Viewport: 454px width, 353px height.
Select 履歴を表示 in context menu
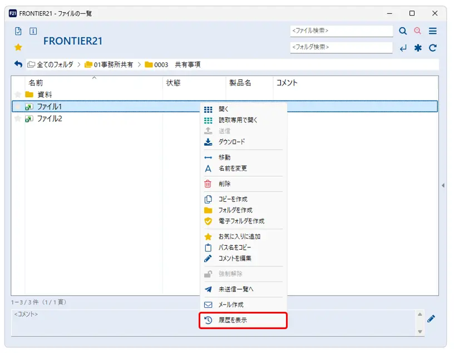[233, 320]
